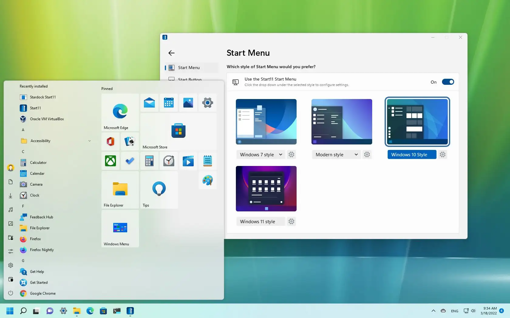Open the Movies & TV pinned tile
Viewport: 510px width, 318px height.
[188, 161]
